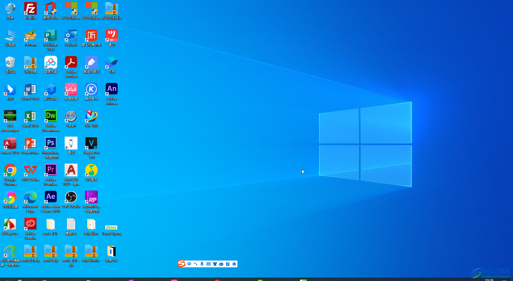The width and height of the screenshot is (513, 281).
Task: Launch NX 10.0 shortcut
Action: click(x=91, y=119)
